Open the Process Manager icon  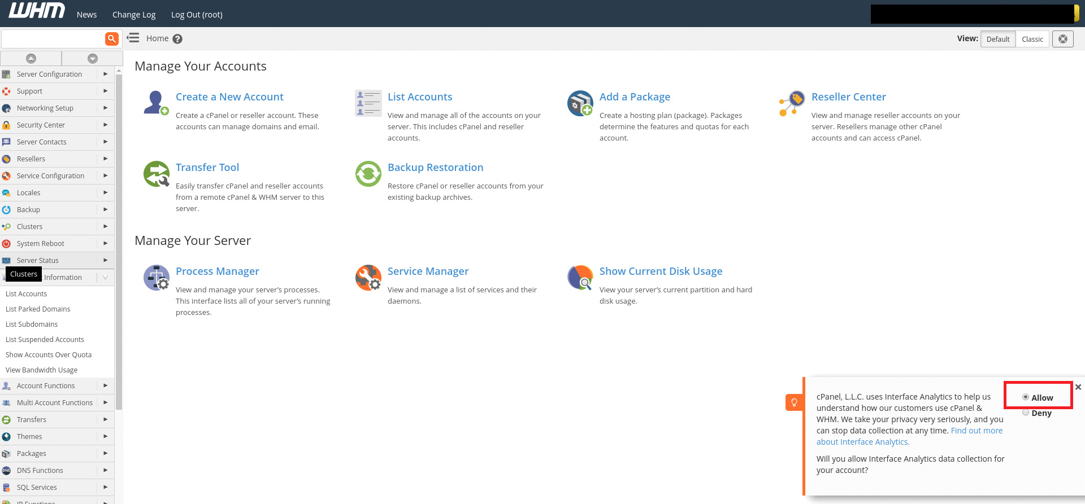[x=156, y=278]
